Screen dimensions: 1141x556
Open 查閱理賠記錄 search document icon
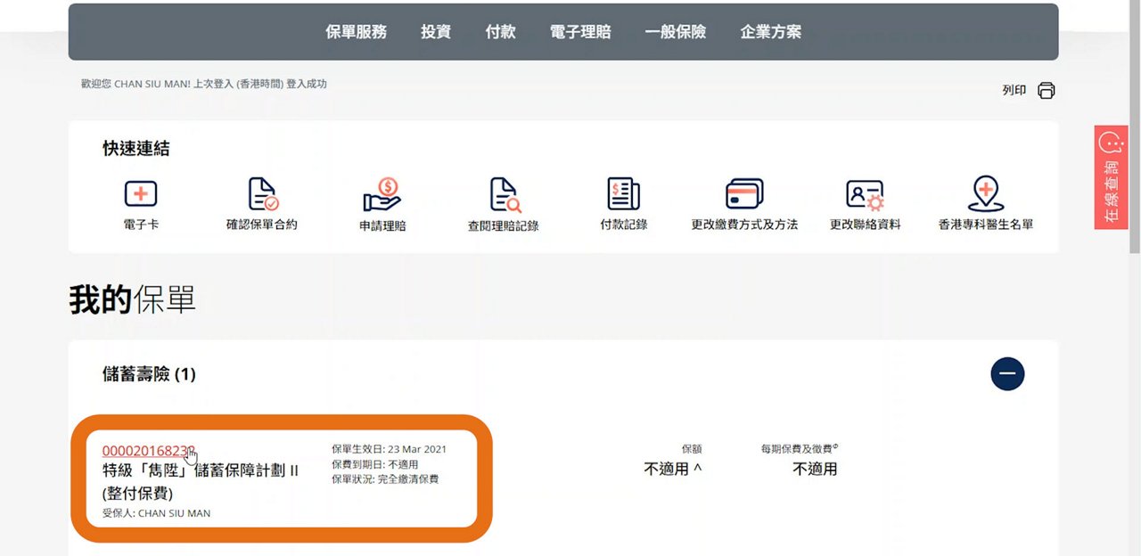[504, 194]
